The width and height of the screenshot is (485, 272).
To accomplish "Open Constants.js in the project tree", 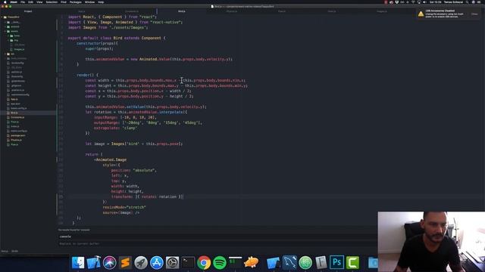I will [x=17, y=118].
